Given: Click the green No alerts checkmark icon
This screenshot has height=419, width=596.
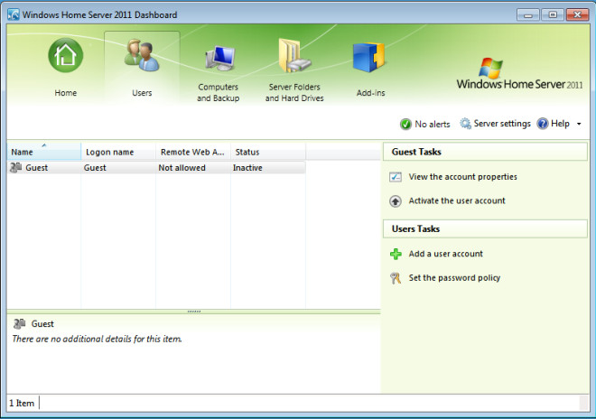Looking at the screenshot, I should (x=405, y=124).
